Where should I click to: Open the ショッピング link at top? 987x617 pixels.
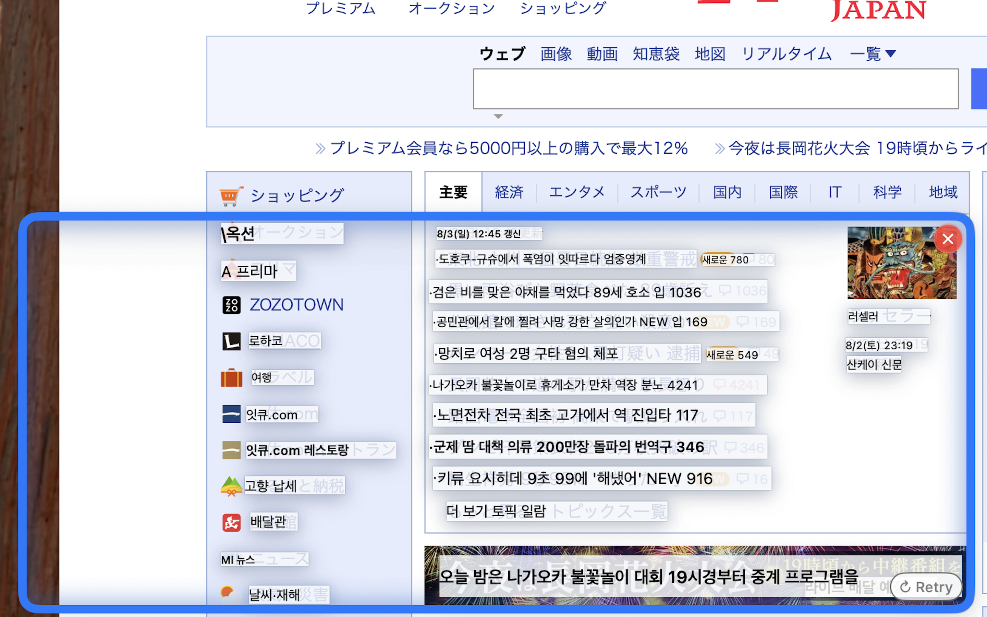563,8
